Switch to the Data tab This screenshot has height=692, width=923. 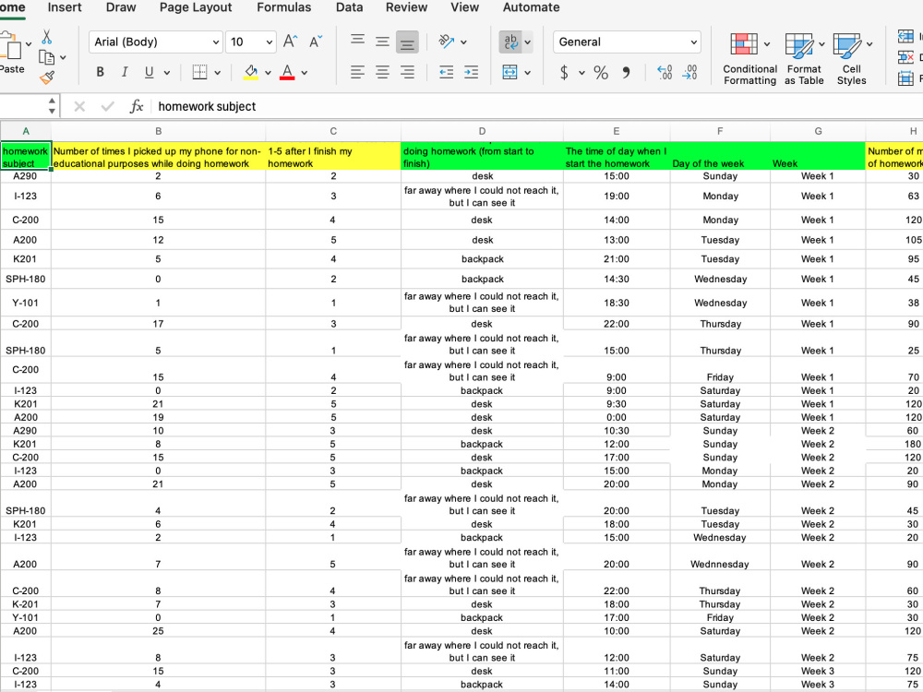click(x=349, y=7)
